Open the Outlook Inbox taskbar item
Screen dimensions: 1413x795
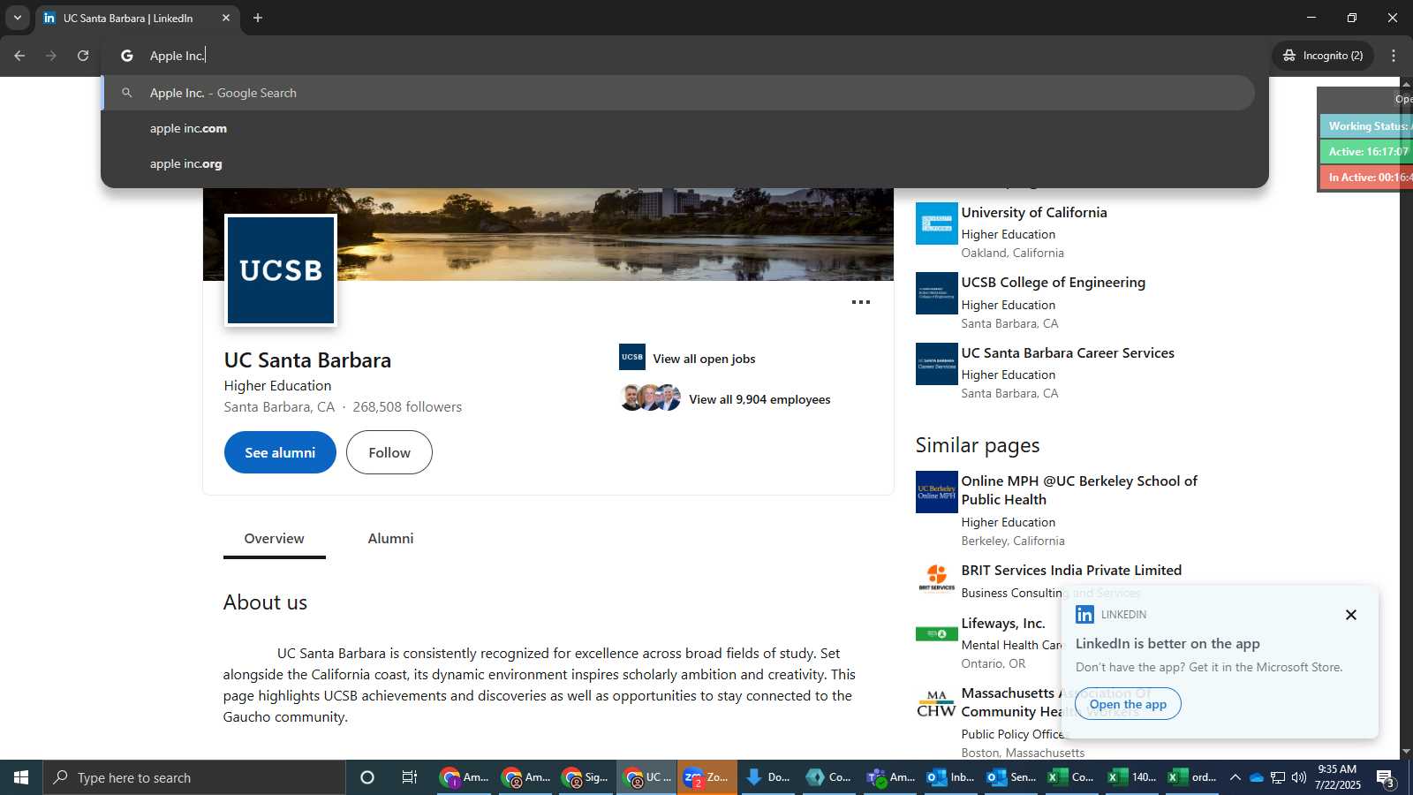(x=951, y=777)
